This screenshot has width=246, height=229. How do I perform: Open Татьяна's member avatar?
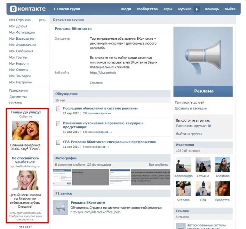[203, 165]
